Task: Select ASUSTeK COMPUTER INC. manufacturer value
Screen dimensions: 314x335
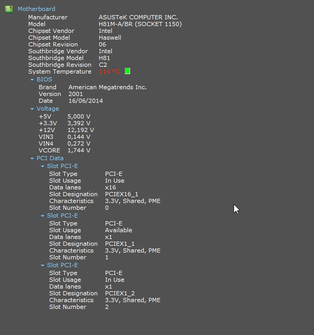Action: (138, 17)
